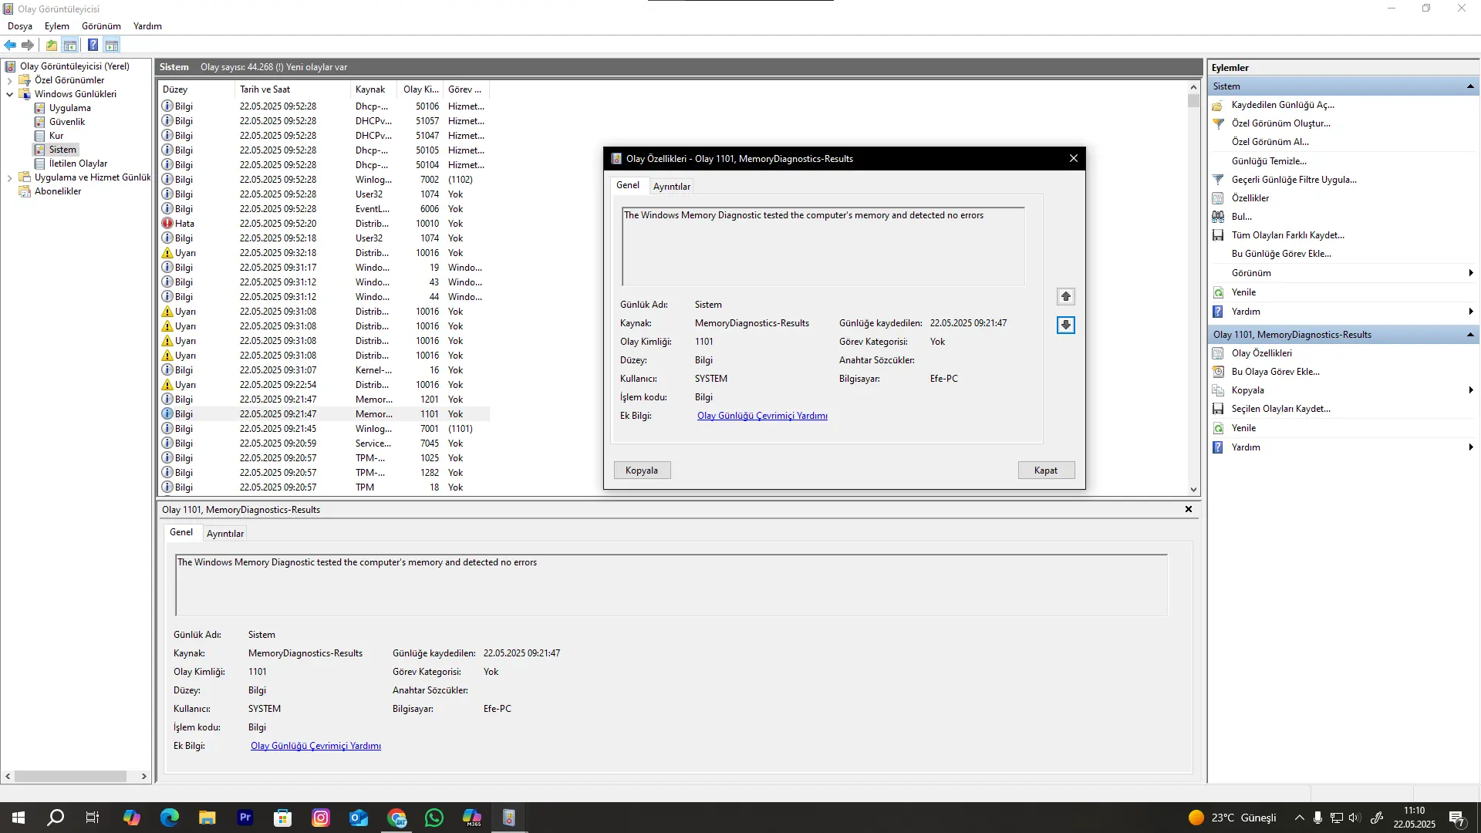Open the Görünüm menu in the menu bar
1481x833 pixels.
point(101,26)
